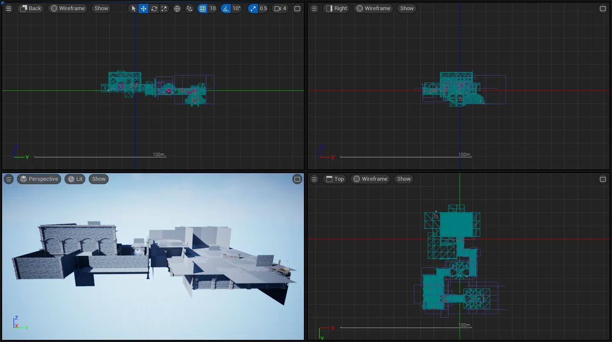Click the Wireframe button in the Right viewport

373,8
